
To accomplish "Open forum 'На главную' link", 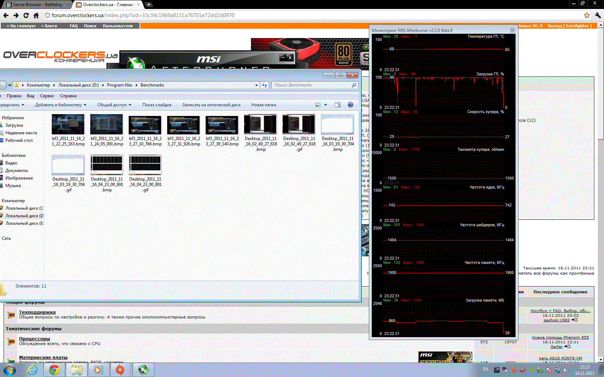I will pyautogui.click(x=21, y=26).
